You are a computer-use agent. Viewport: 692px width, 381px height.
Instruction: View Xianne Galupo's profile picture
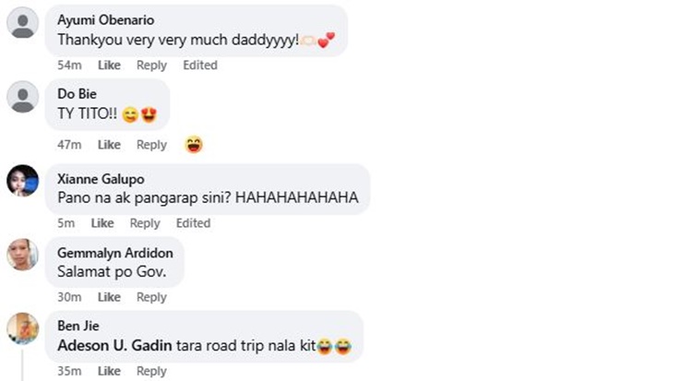pos(22,181)
